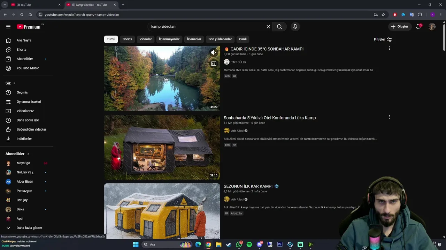Open the Filtreler filter options

[383, 40]
